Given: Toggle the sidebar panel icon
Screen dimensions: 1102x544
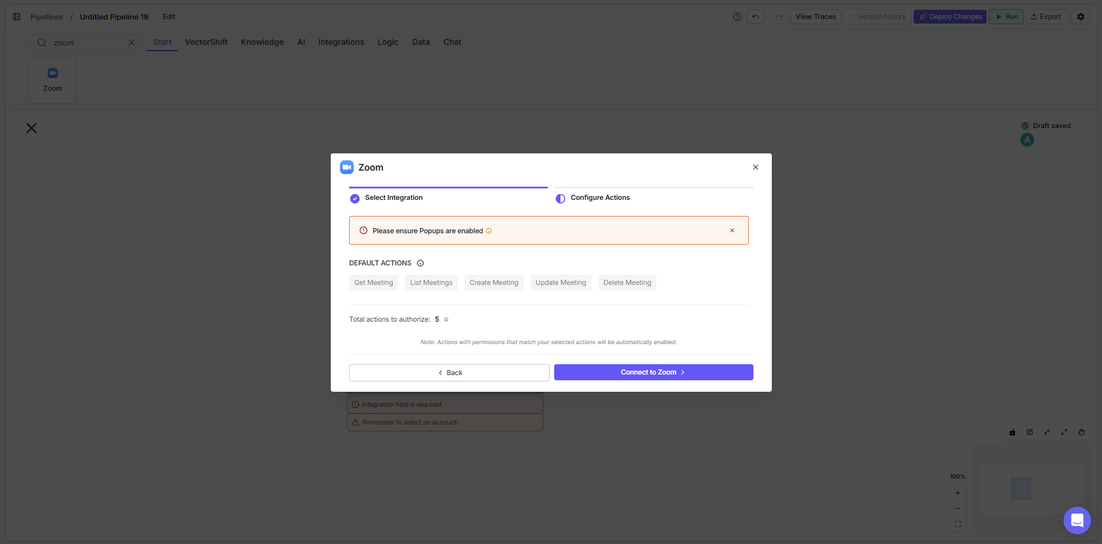Looking at the screenshot, I should [x=17, y=17].
